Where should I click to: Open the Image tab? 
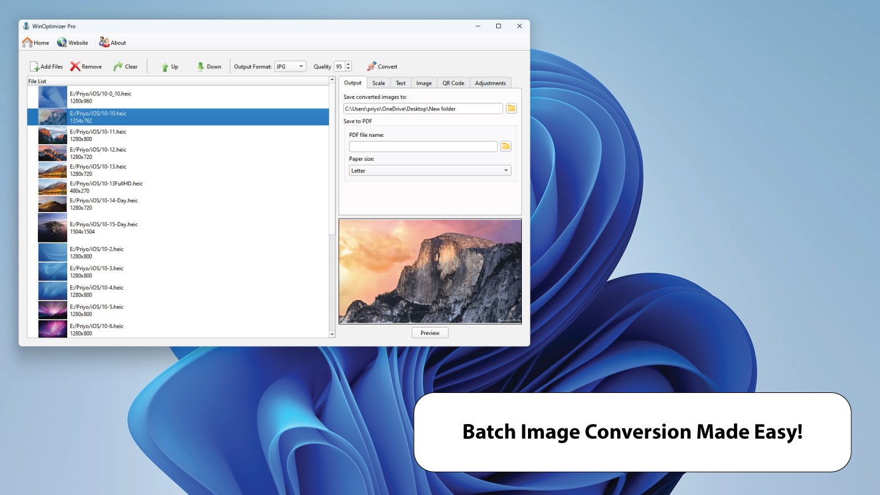(424, 83)
